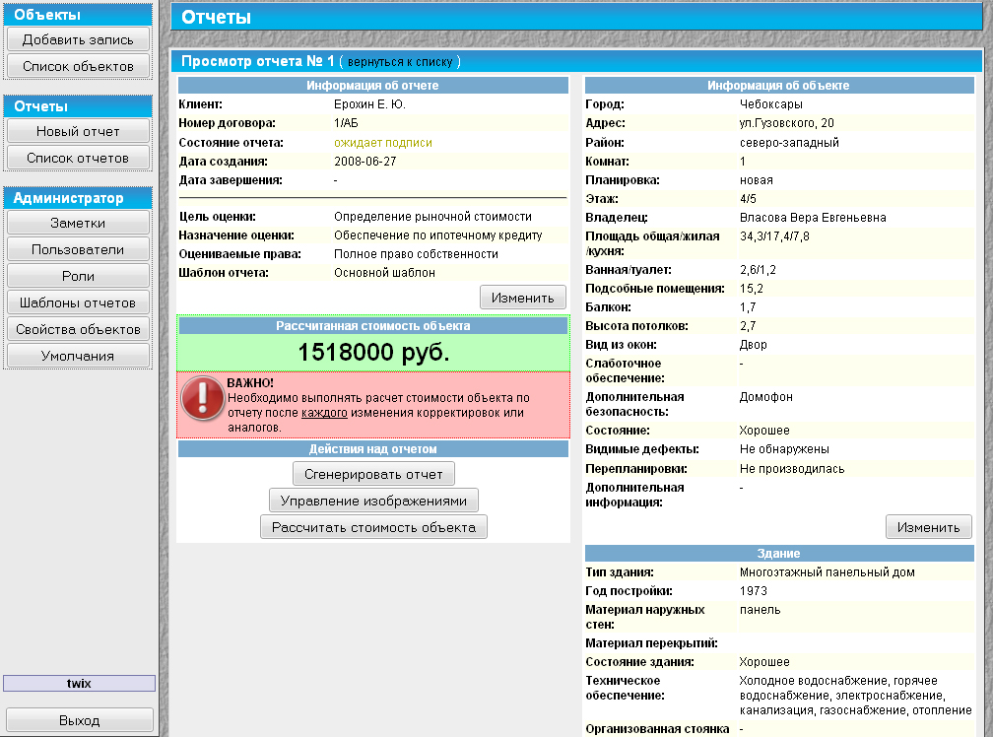
Task: Open the «Умолчания» section
Action: point(78,355)
